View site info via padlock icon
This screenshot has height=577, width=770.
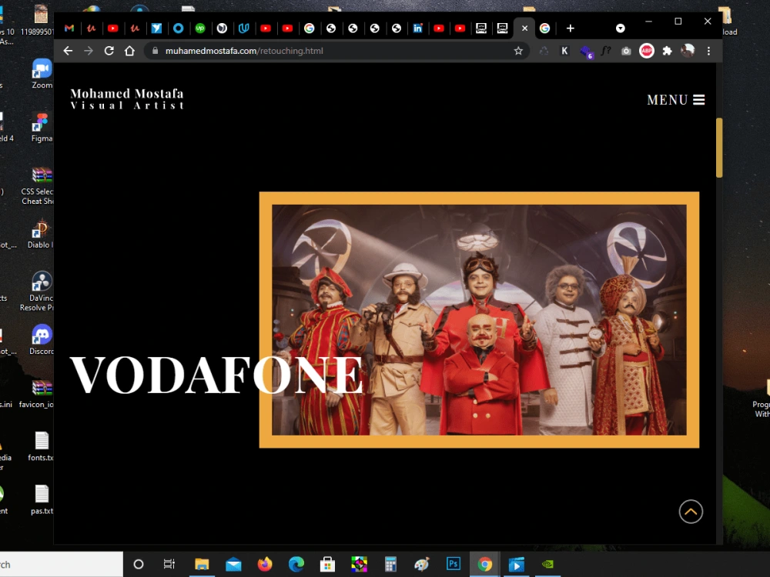click(156, 51)
